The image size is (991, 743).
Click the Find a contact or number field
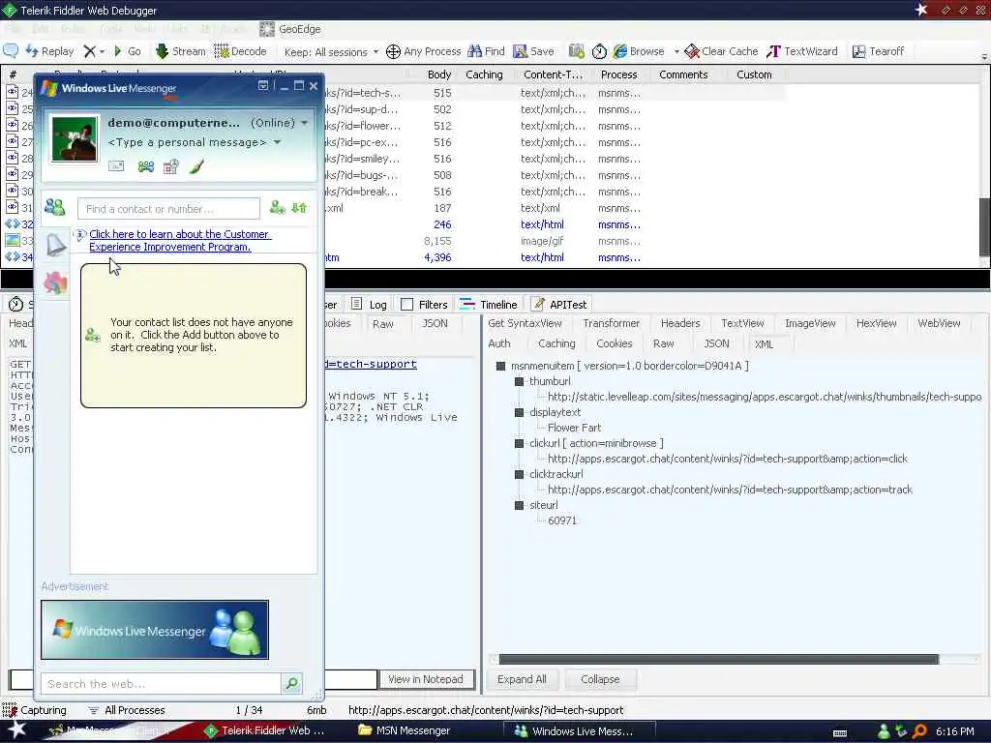pyautogui.click(x=168, y=209)
